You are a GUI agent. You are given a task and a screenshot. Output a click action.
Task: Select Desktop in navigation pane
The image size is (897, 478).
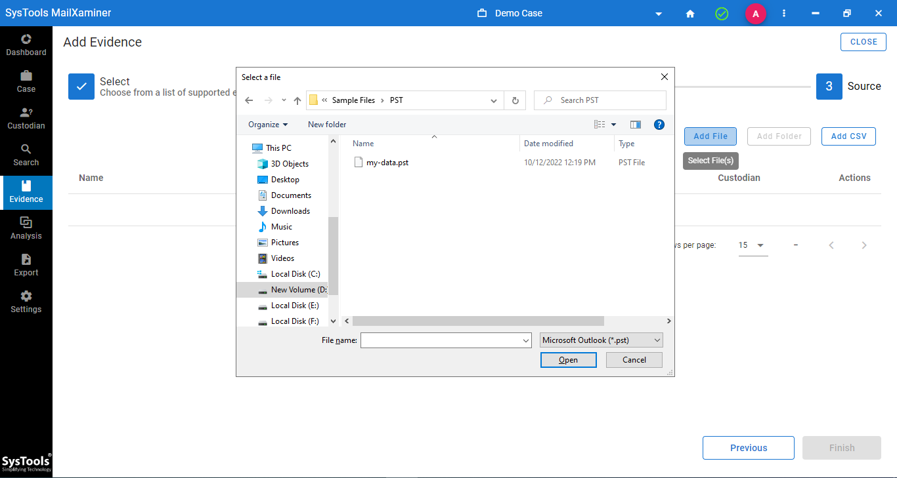pyautogui.click(x=285, y=180)
